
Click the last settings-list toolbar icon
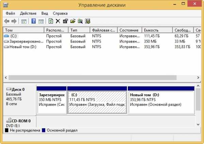tap(88, 21)
